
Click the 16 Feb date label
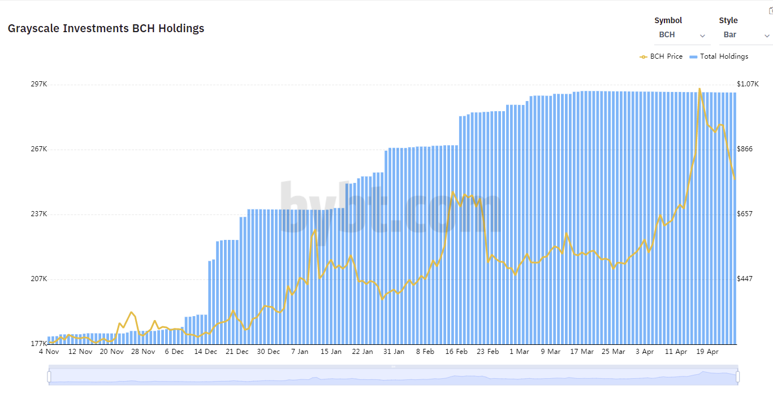point(456,352)
